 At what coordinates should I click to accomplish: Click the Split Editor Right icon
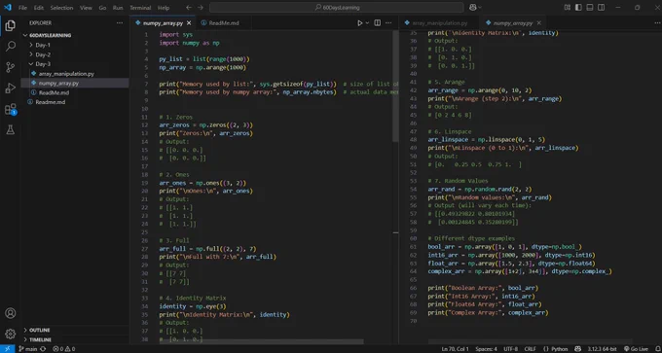point(377,22)
